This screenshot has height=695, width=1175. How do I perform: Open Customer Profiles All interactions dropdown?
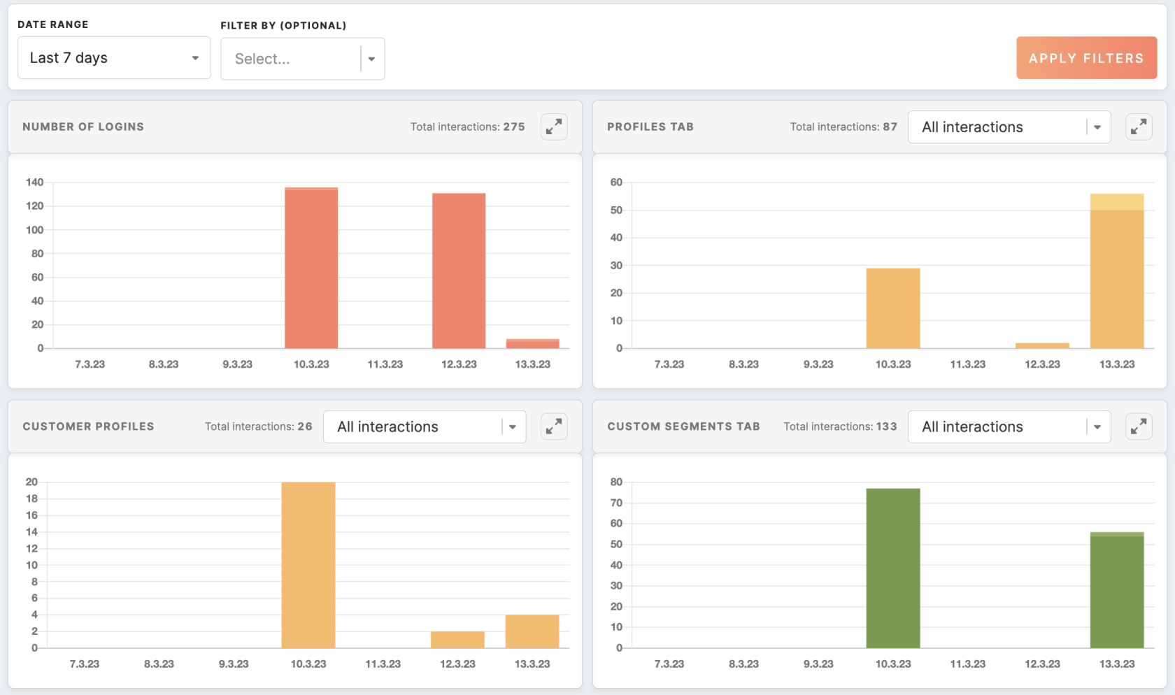pos(425,427)
